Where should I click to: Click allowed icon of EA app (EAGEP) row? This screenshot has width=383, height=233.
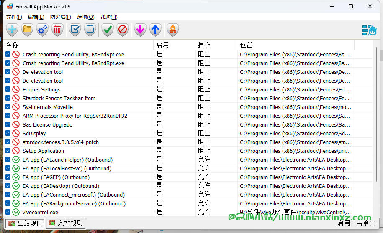click(x=16, y=177)
